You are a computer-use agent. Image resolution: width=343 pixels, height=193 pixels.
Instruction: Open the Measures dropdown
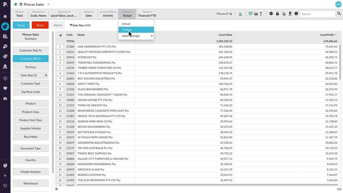click(64, 14)
